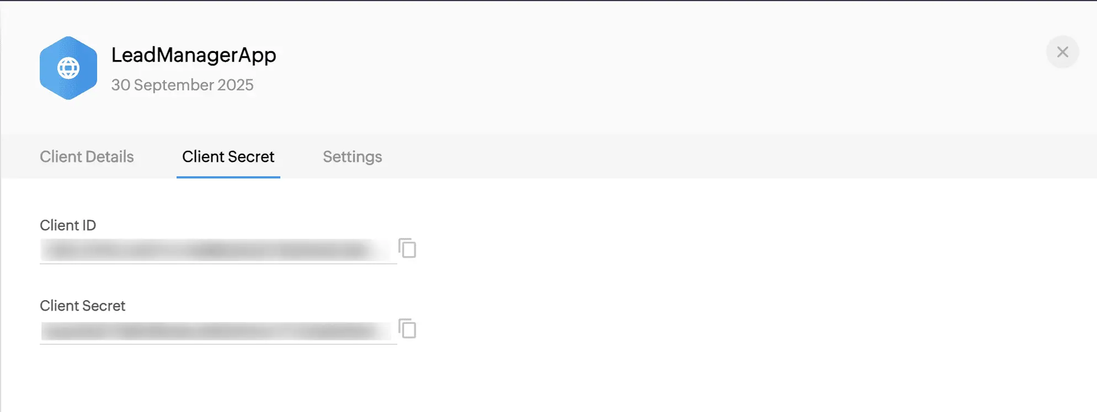This screenshot has width=1097, height=412.
Task: Click the Client ID field label
Action: (68, 225)
